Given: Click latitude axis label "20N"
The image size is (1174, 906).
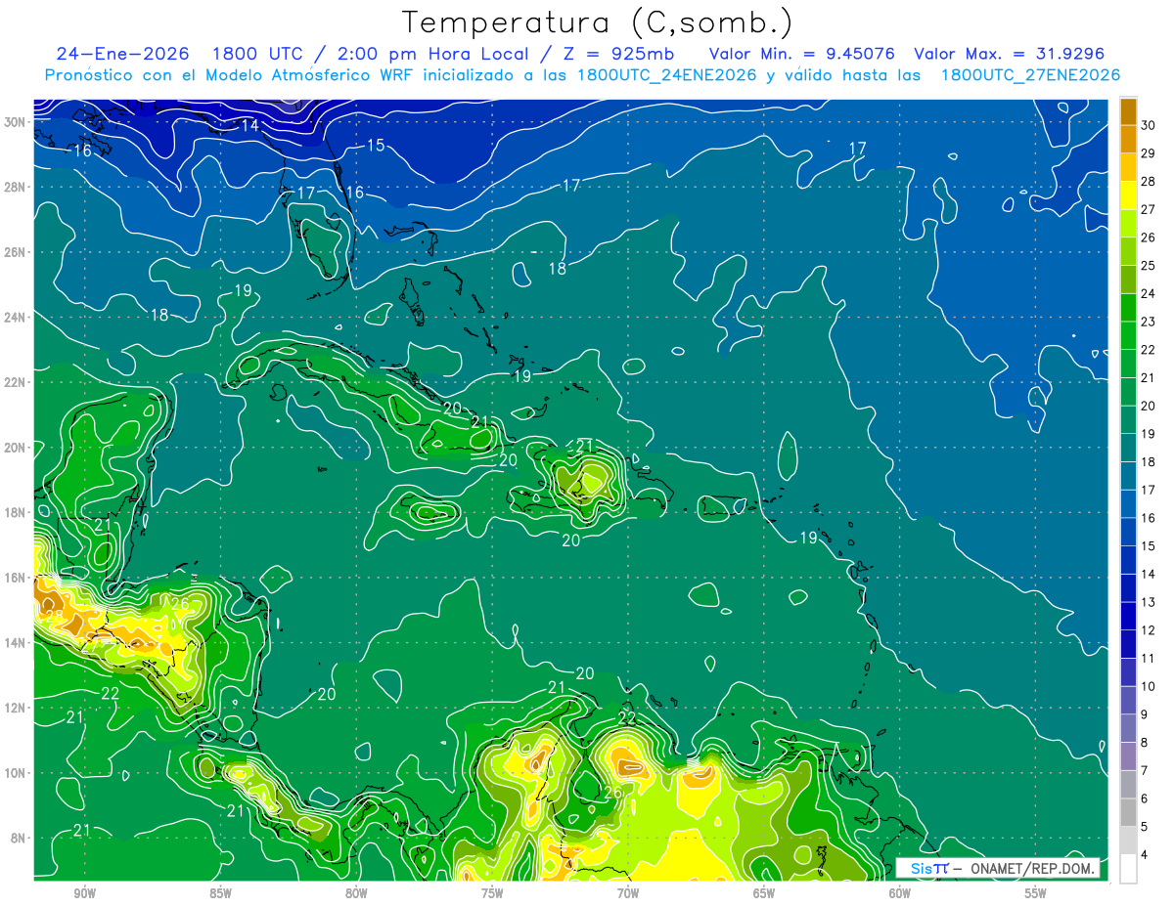Looking at the screenshot, I should pos(15,447).
